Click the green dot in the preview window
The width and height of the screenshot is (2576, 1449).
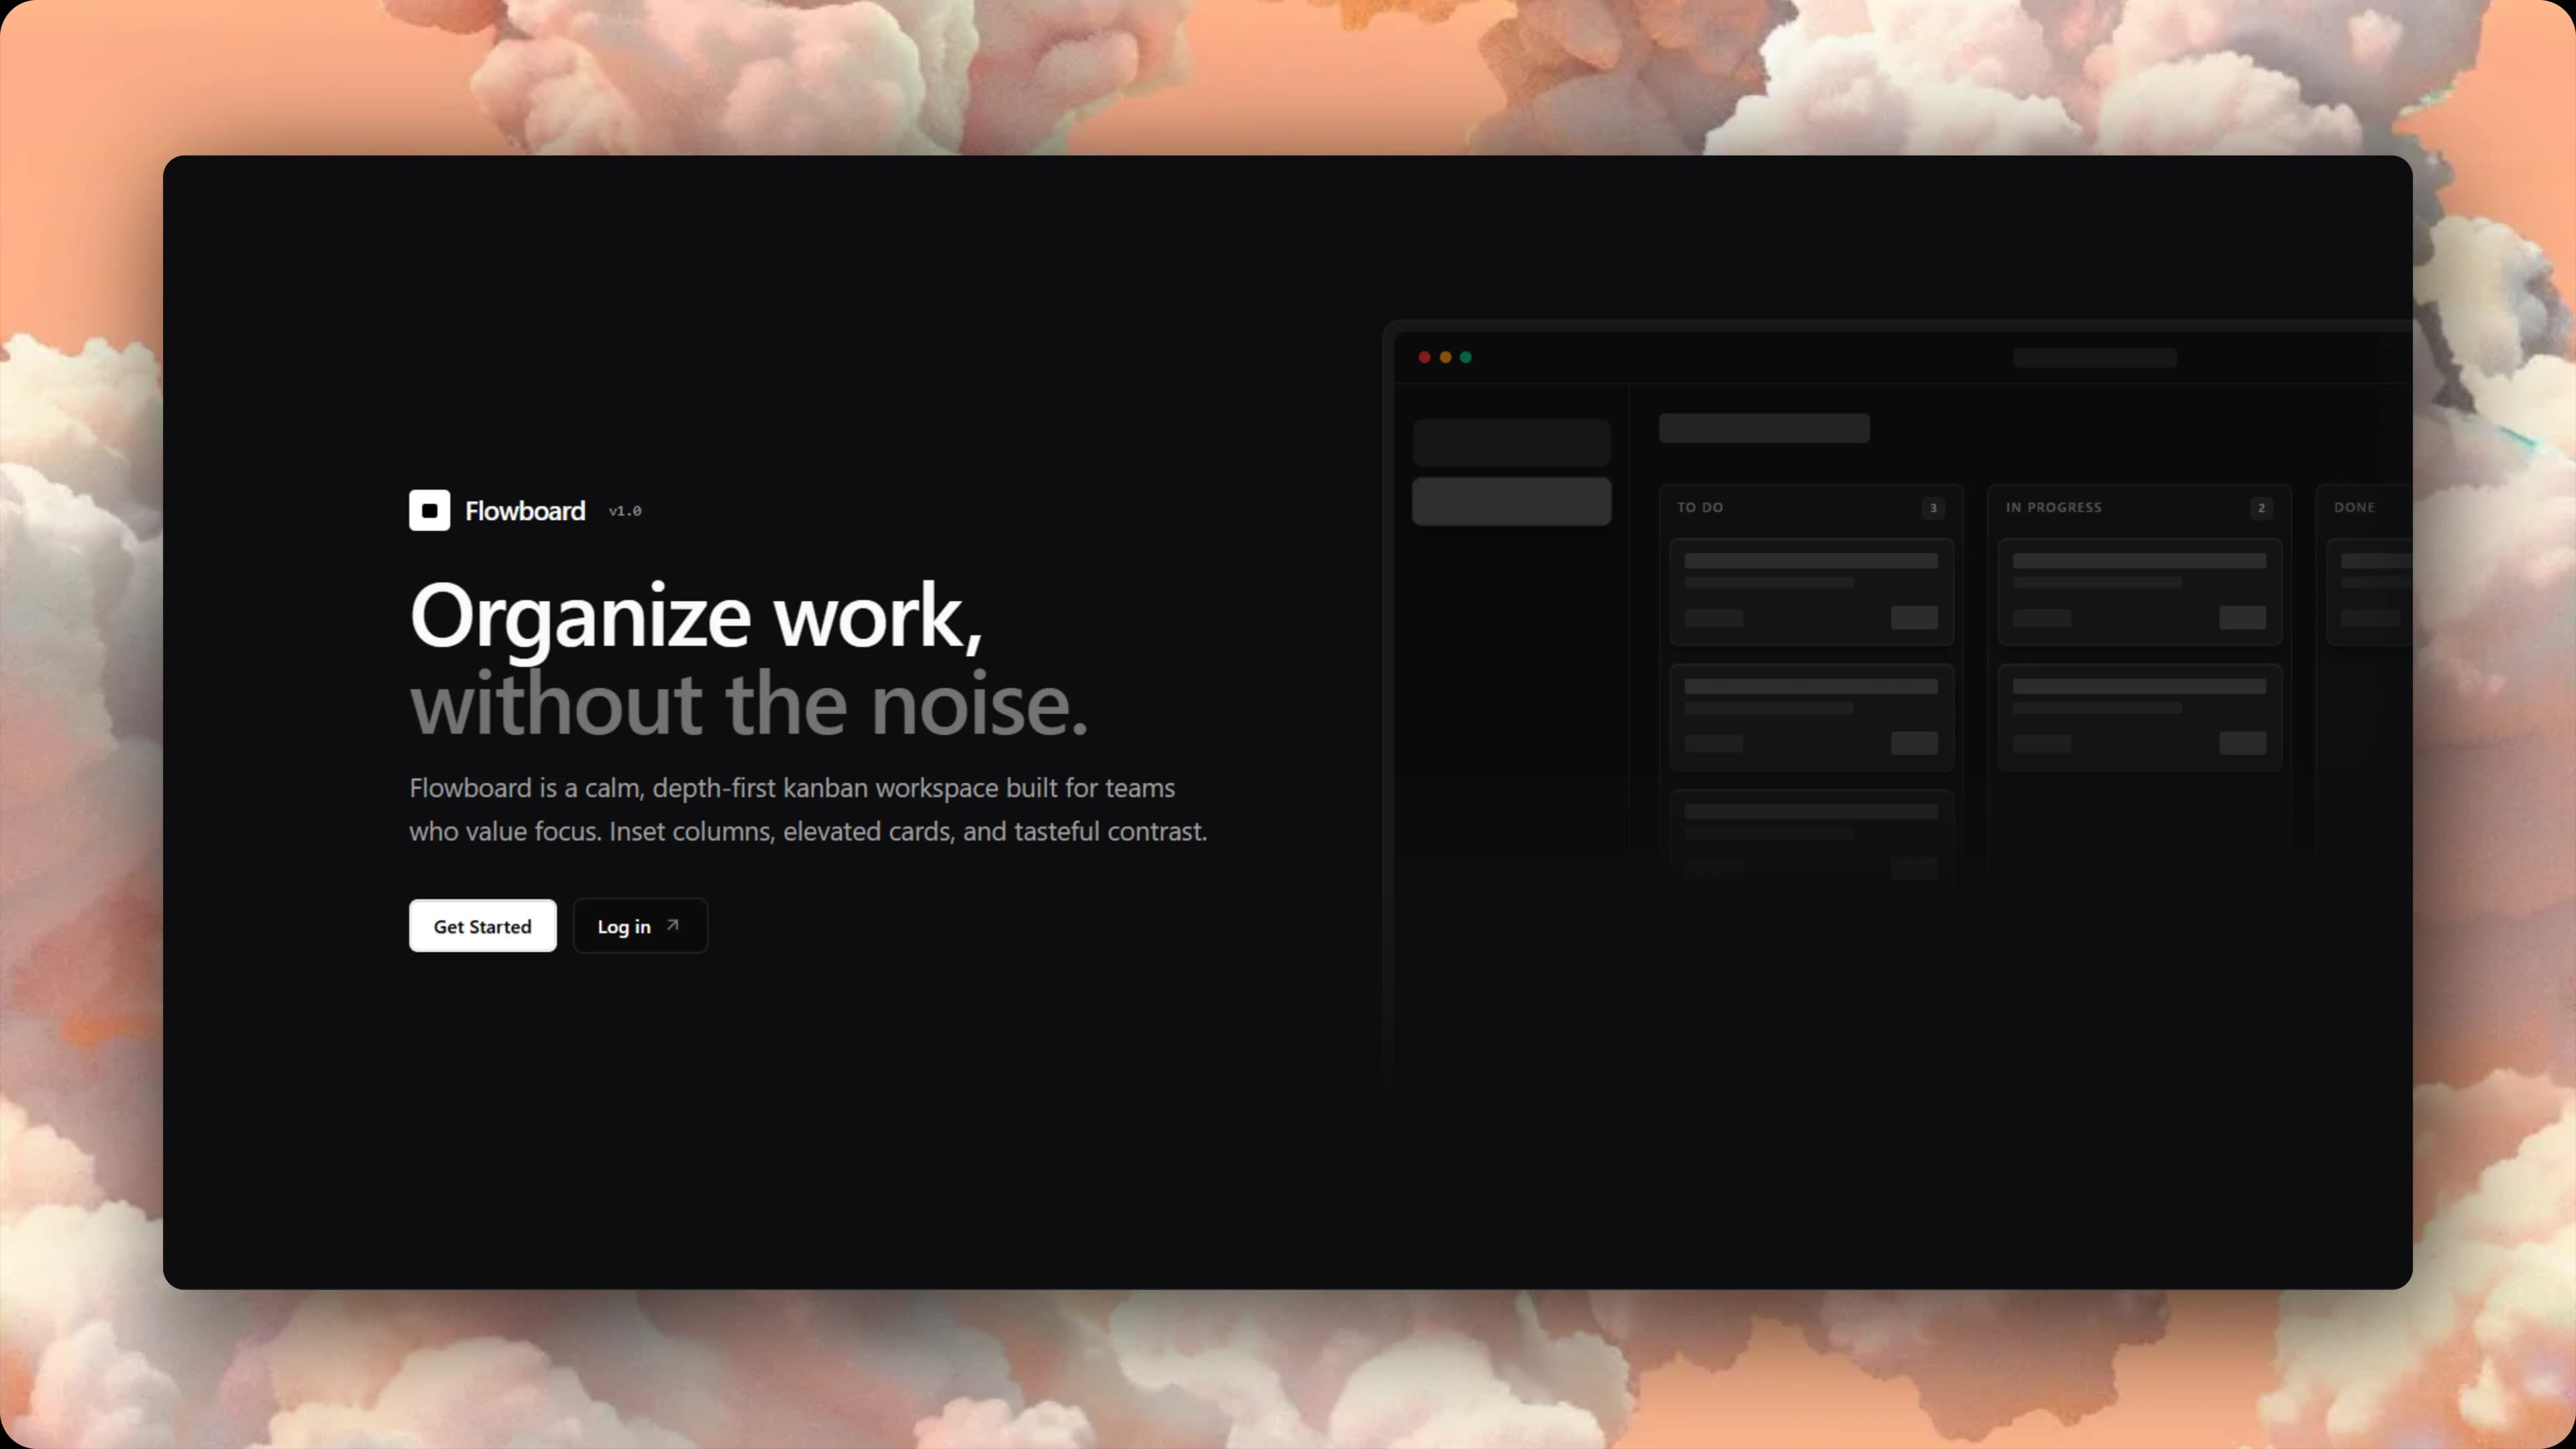coord(1465,357)
